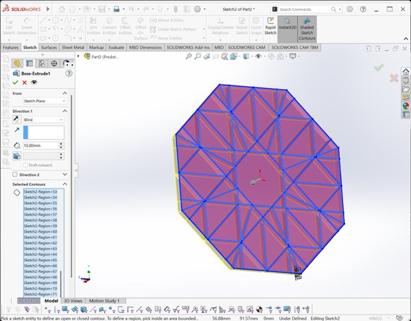Image resolution: width=411 pixels, height=321 pixels.
Task: Collapse the Direction 1 section
Action: [x=65, y=111]
